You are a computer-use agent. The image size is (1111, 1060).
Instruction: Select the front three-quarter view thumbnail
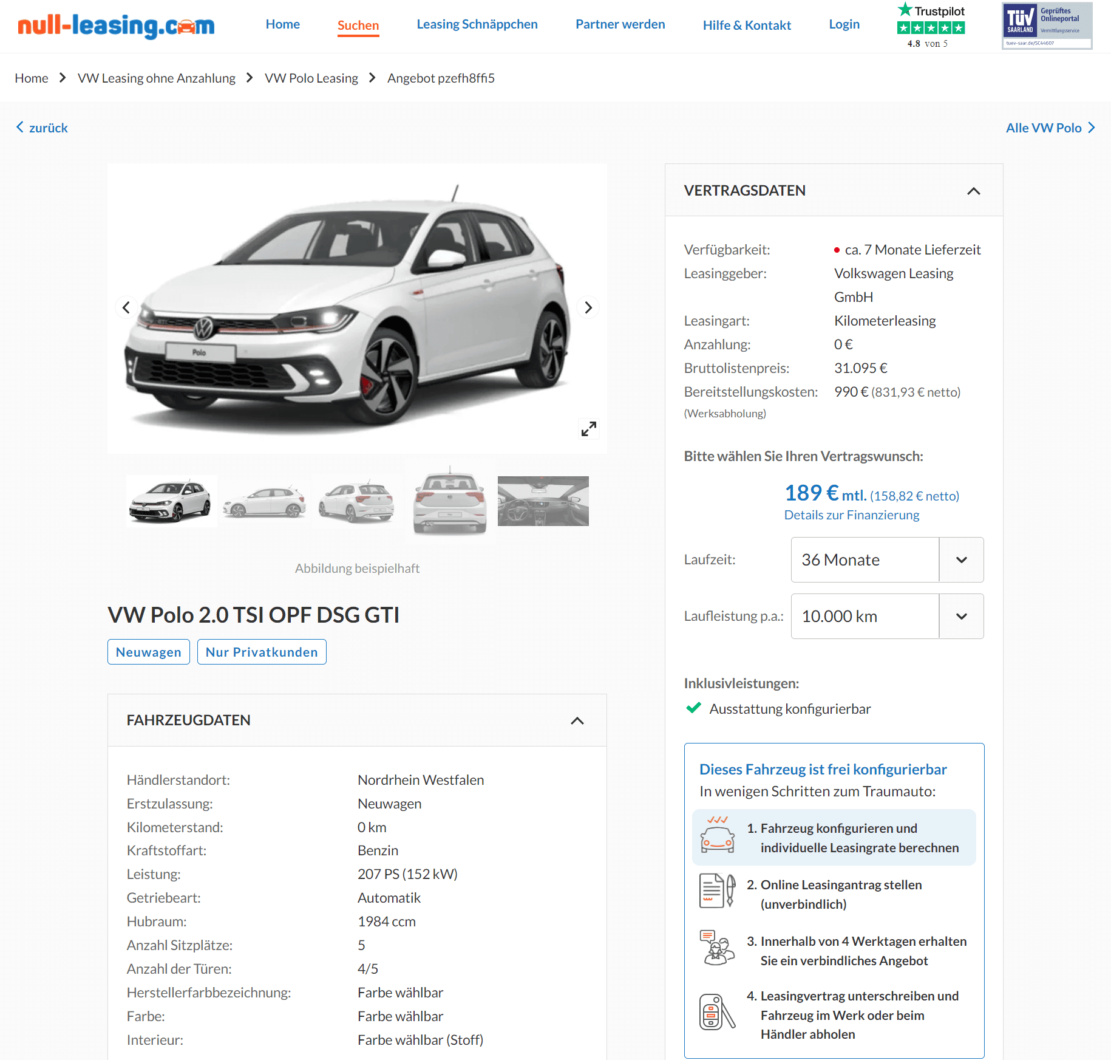click(171, 501)
